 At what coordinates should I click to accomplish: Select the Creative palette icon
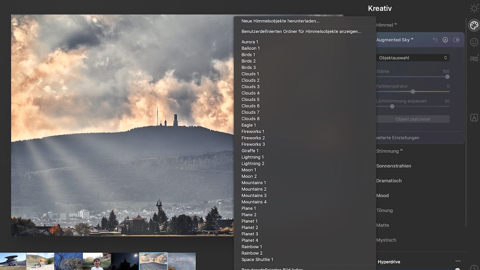(474, 26)
